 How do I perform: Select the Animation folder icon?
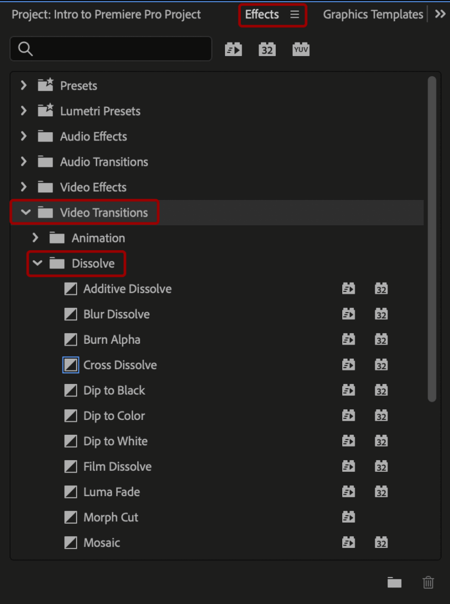(57, 238)
